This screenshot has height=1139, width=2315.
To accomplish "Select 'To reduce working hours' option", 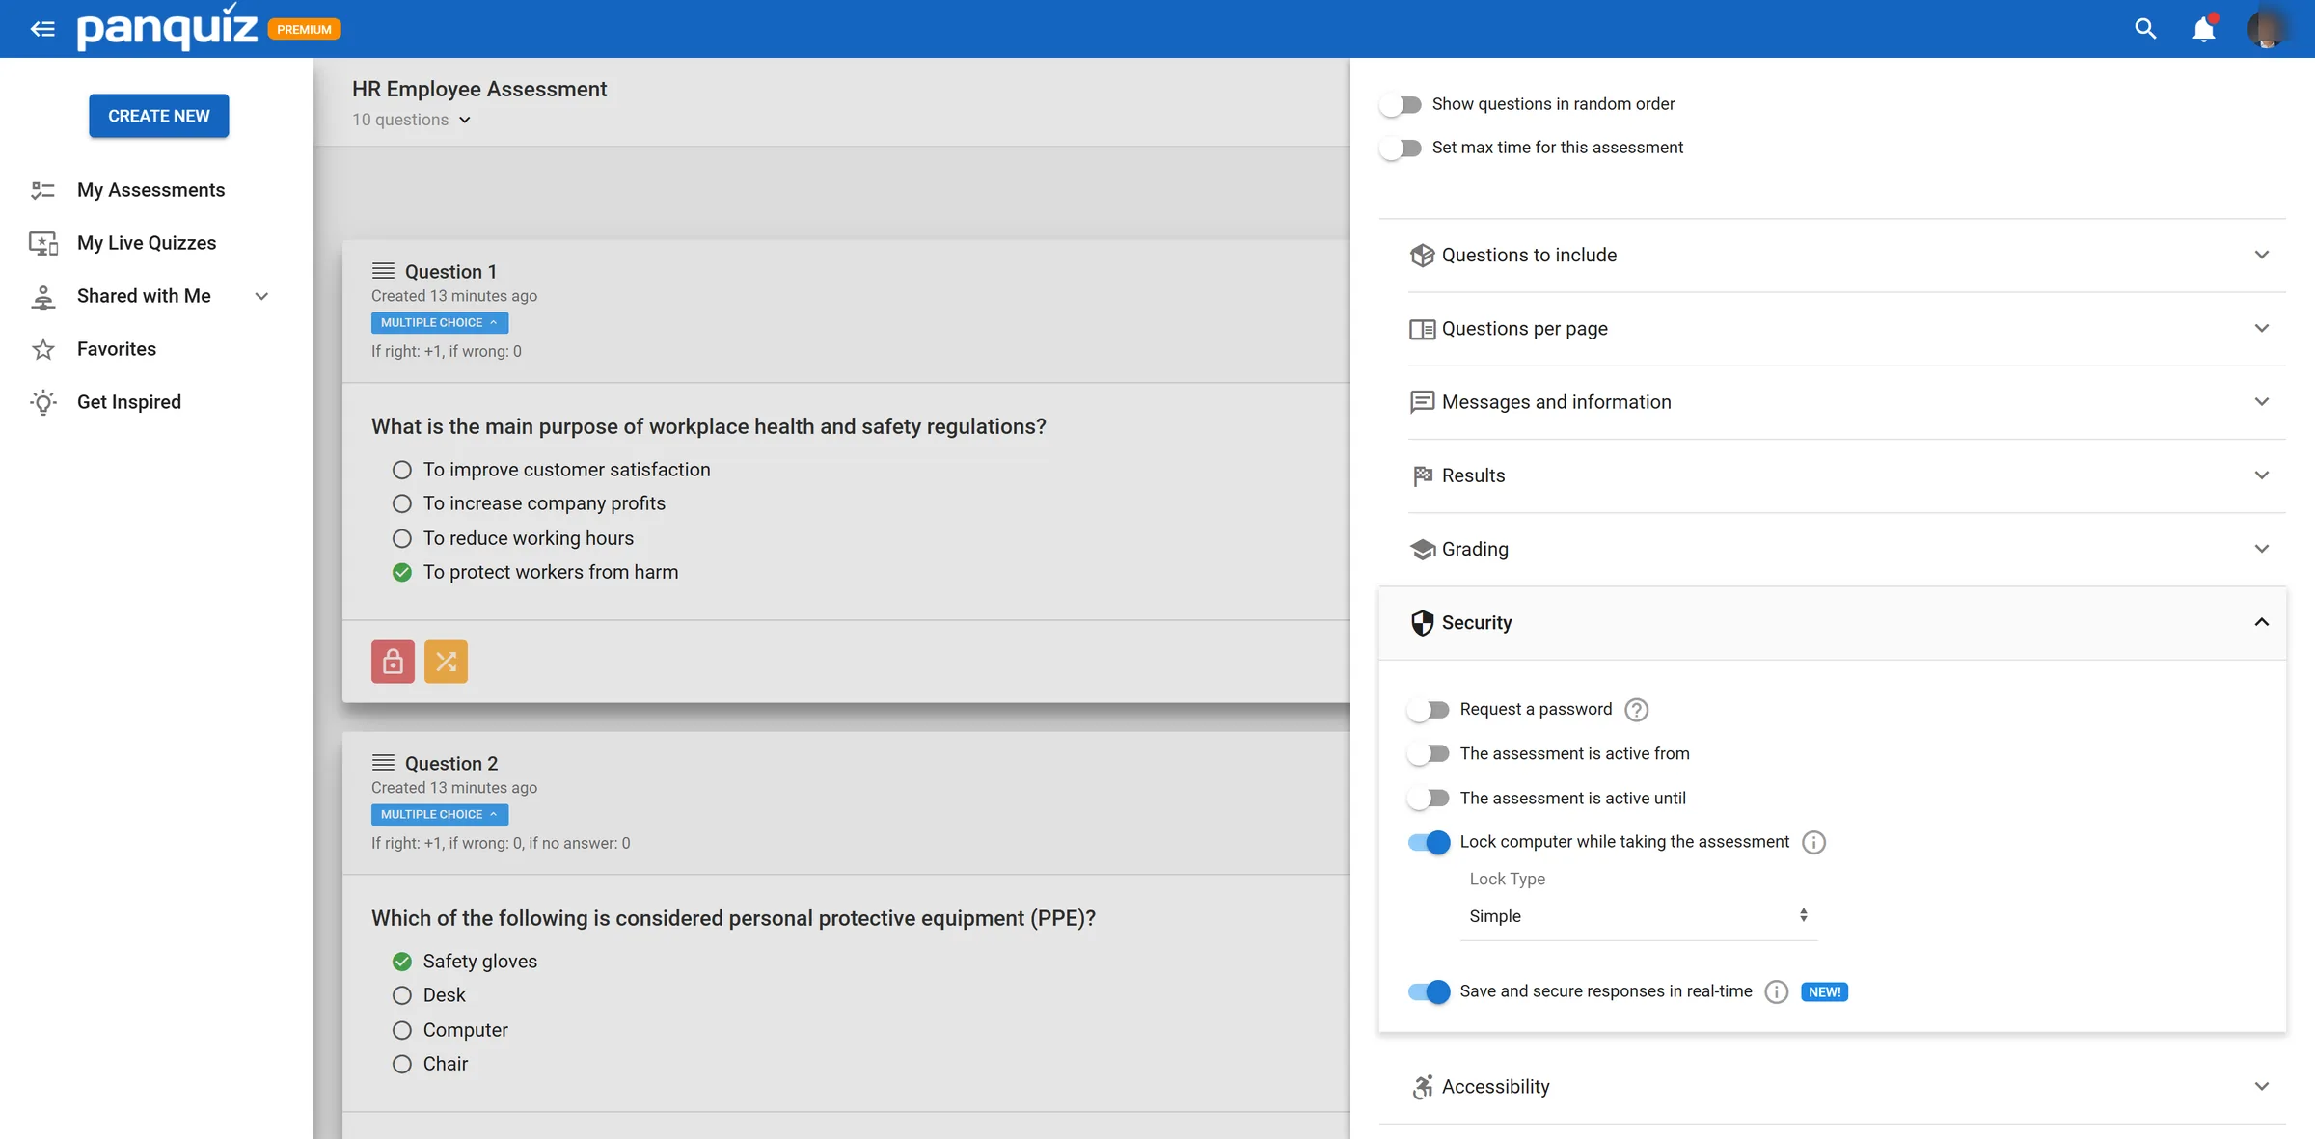I will click(402, 538).
